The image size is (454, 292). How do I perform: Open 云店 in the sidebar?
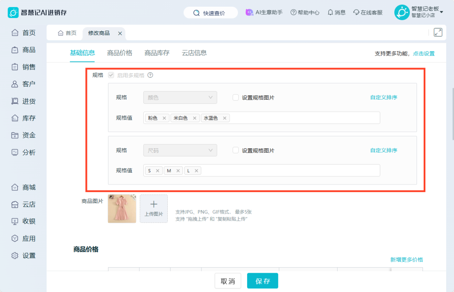point(24,204)
